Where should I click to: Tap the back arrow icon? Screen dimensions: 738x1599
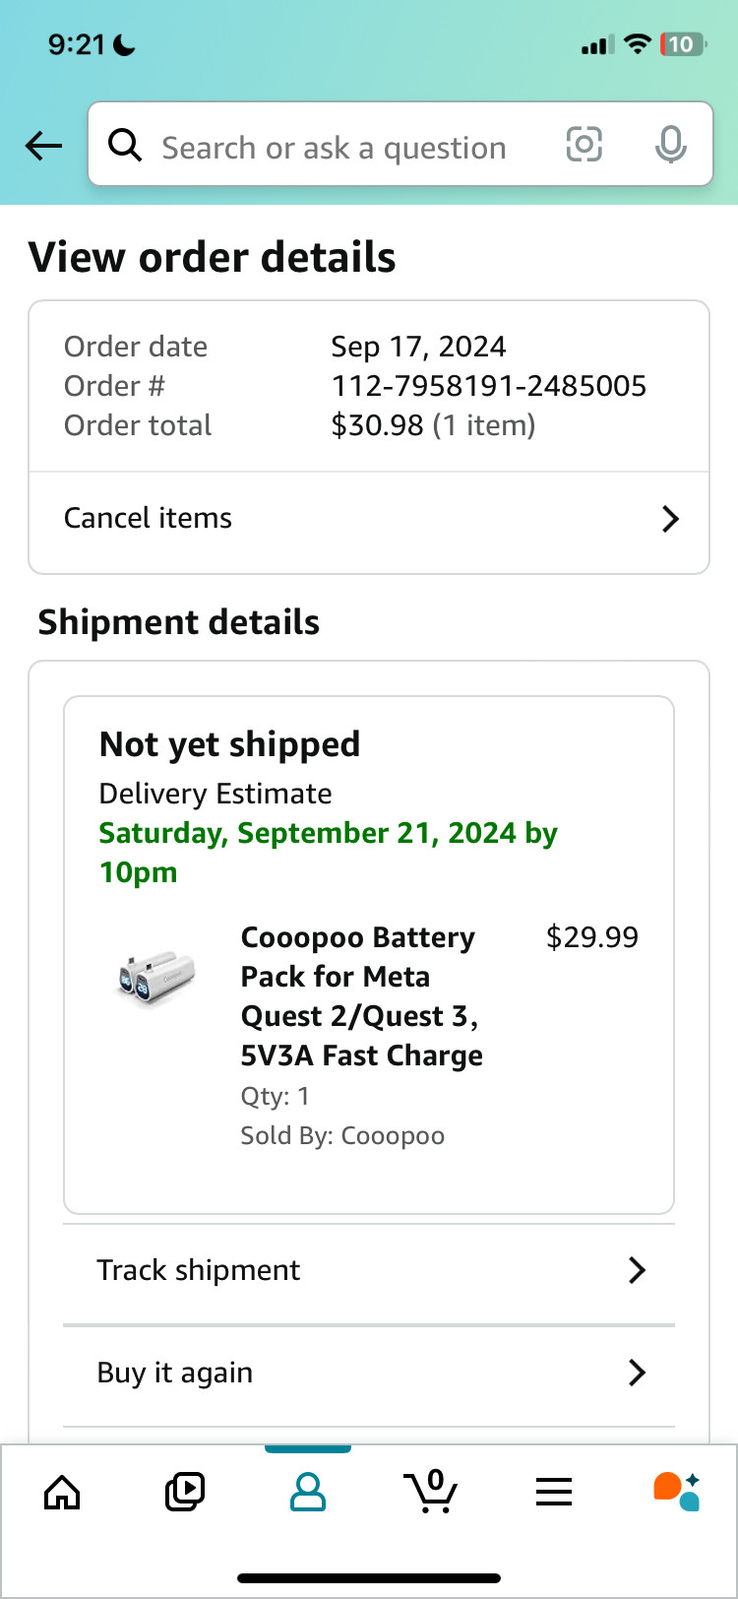tap(43, 146)
